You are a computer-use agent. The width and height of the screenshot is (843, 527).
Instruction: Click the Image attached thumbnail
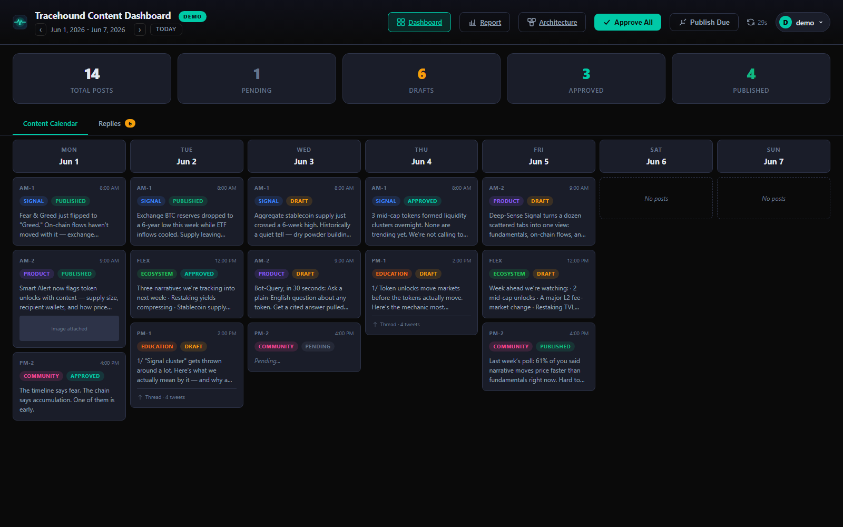click(x=69, y=328)
